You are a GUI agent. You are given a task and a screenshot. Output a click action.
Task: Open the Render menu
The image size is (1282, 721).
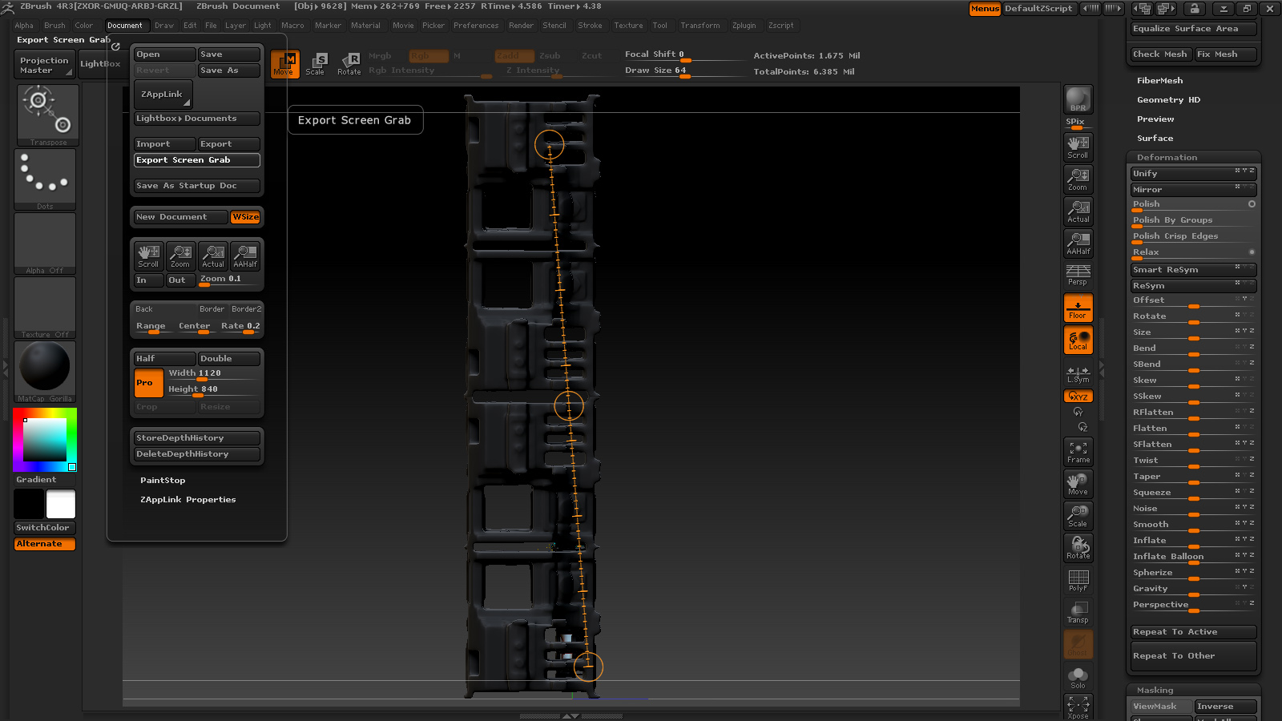521,26
